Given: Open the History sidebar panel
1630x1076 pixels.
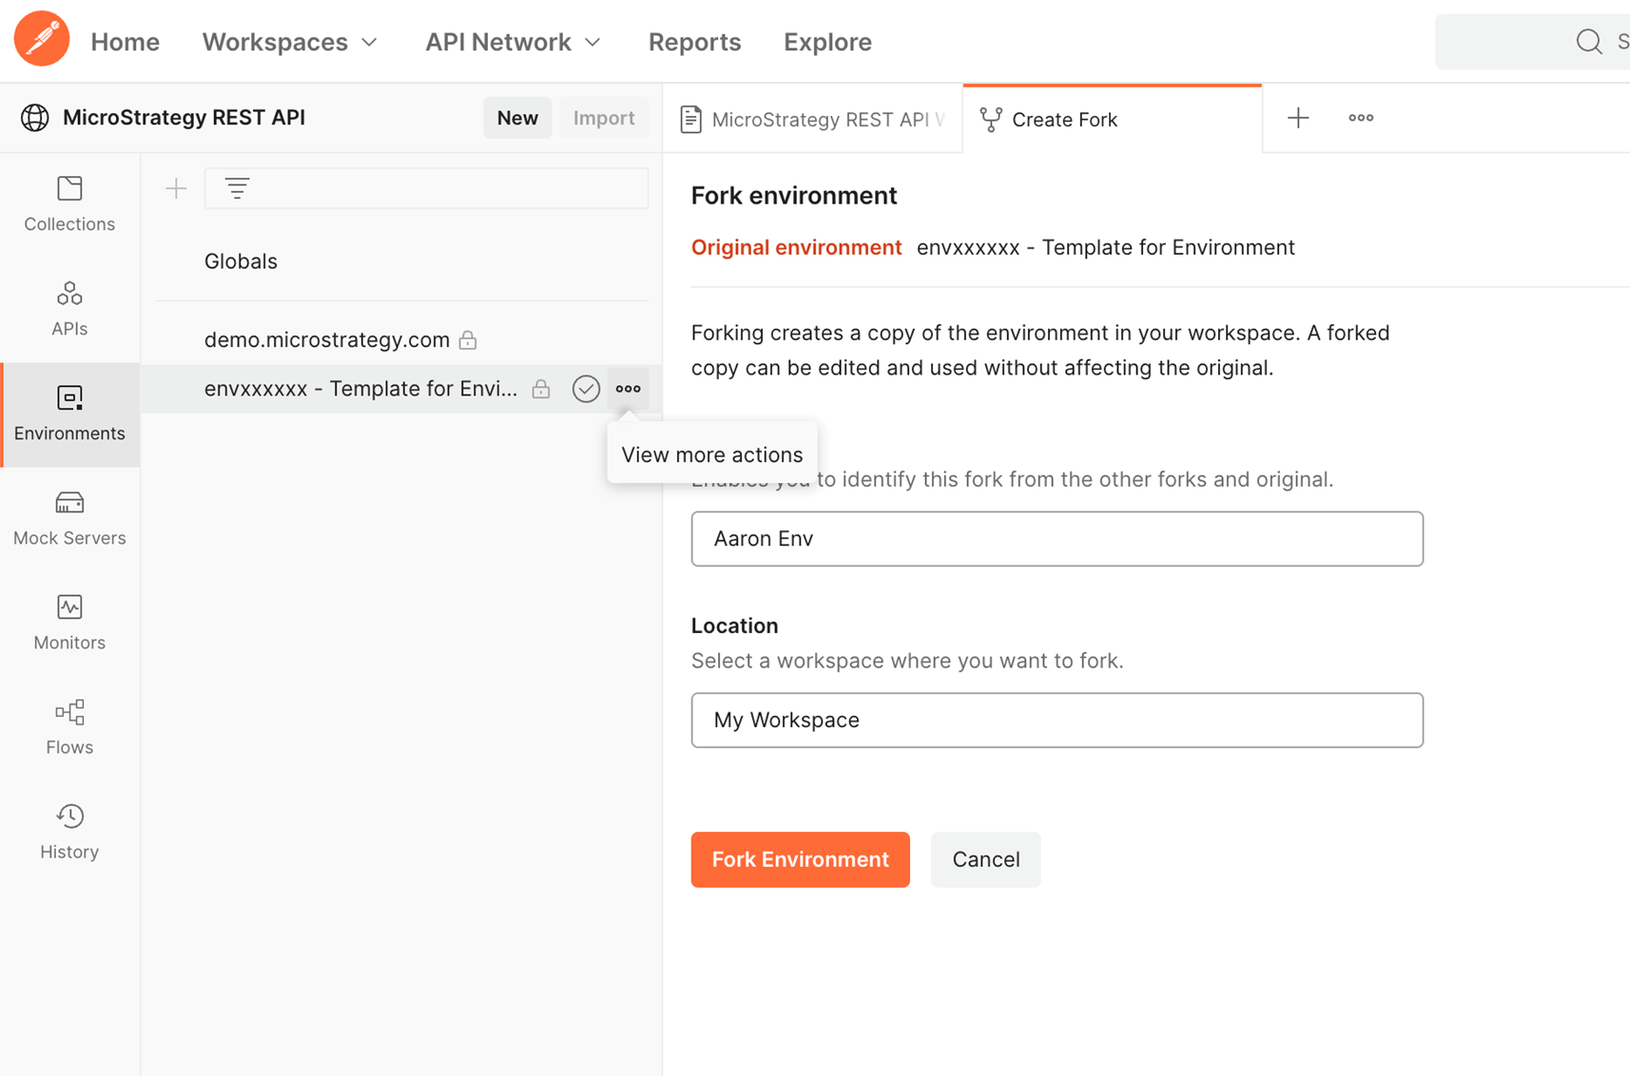Looking at the screenshot, I should click(x=69, y=832).
